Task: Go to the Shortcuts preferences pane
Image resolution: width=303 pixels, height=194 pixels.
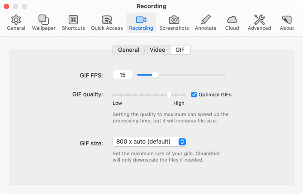Action: [73, 20]
